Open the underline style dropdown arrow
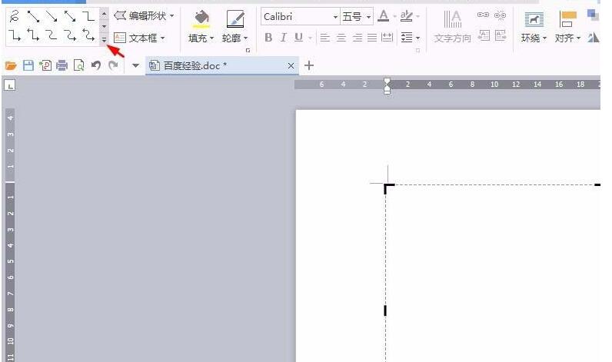 310,38
